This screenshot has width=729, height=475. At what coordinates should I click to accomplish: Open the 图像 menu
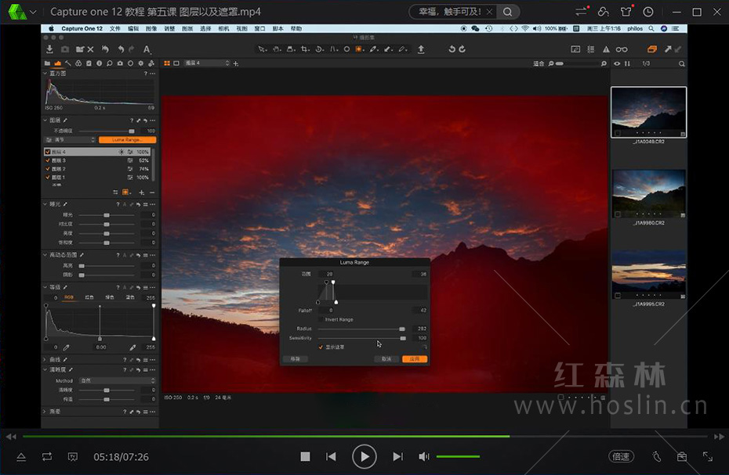click(151, 28)
